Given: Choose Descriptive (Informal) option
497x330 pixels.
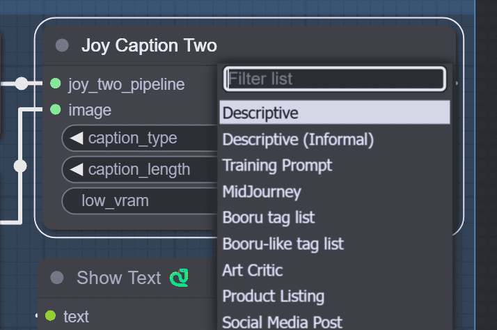Looking at the screenshot, I should [x=335, y=139].
